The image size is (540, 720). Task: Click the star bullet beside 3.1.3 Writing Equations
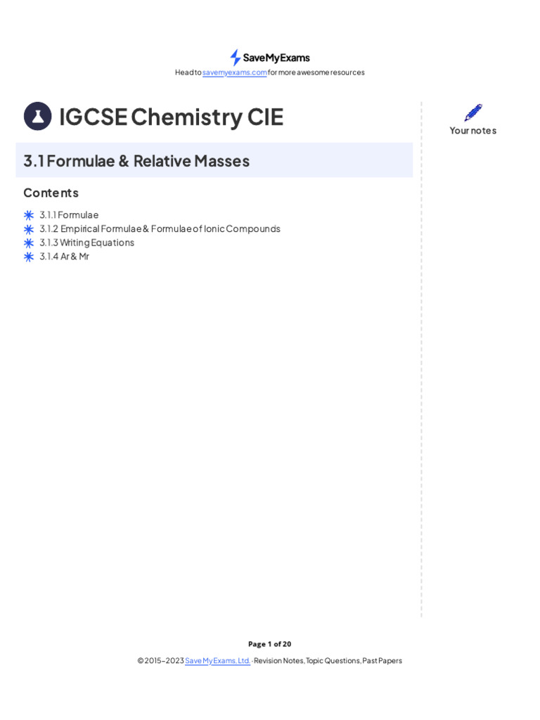click(29, 243)
